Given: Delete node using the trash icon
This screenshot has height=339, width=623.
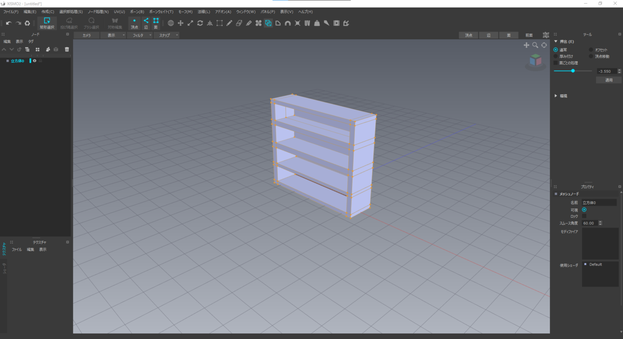Looking at the screenshot, I should coord(66,49).
